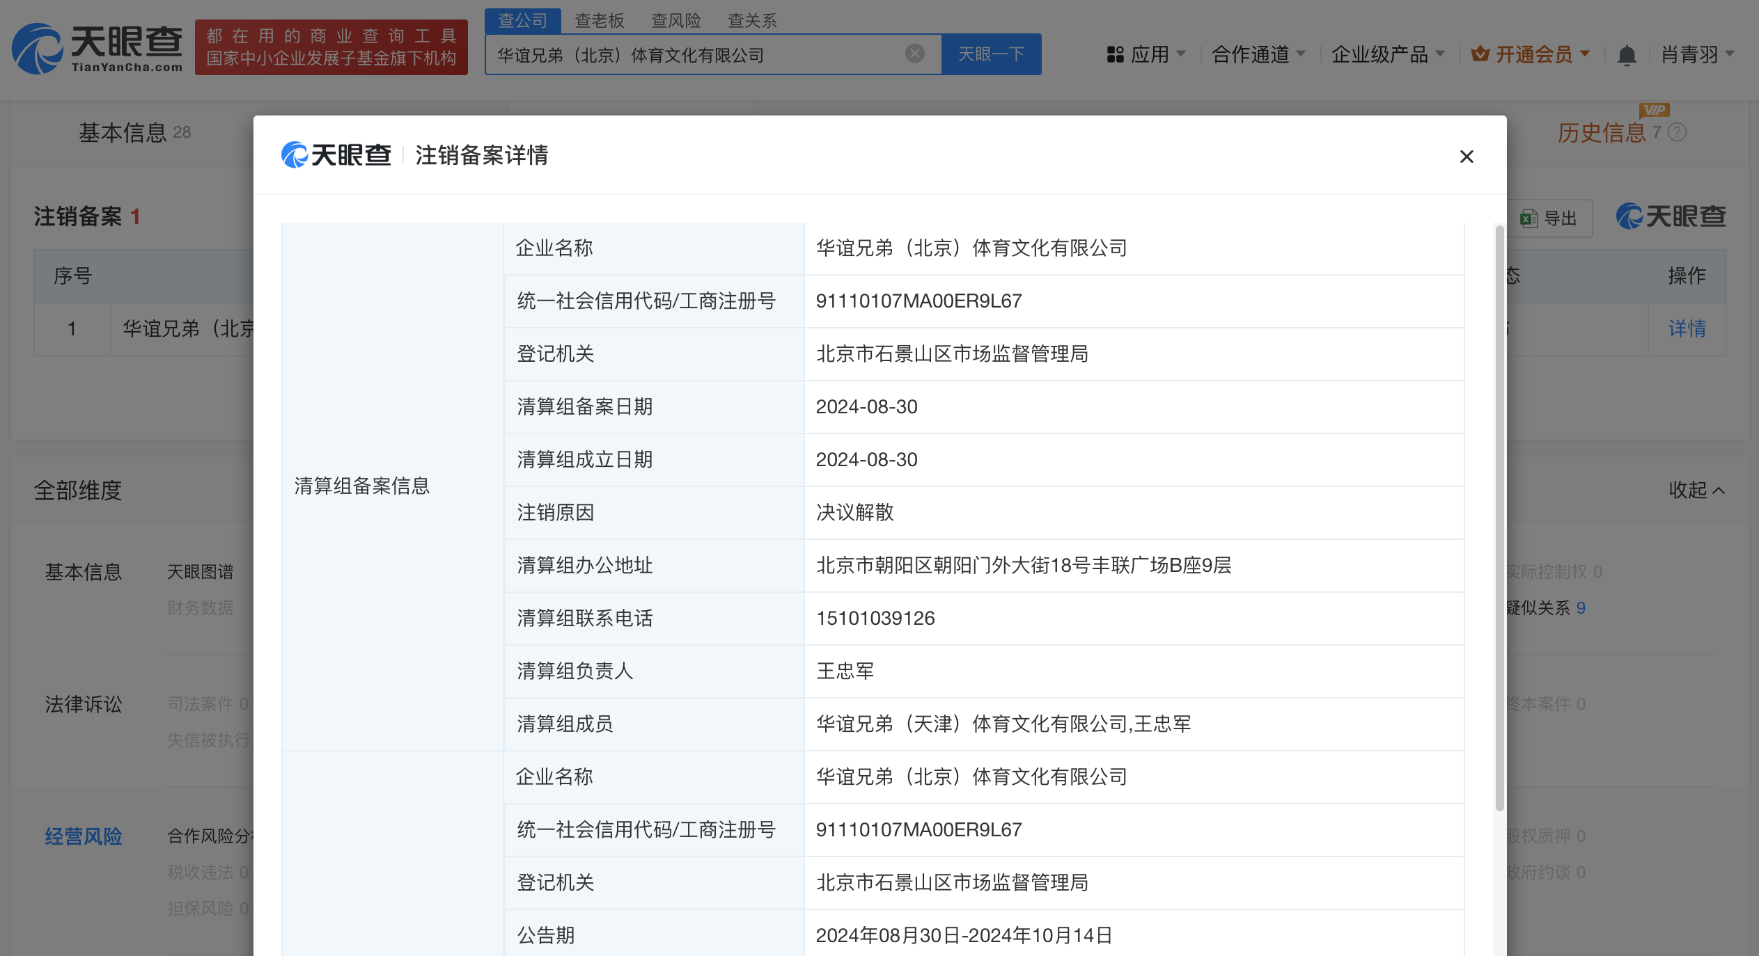The image size is (1759, 956).
Task: Click 北京市石景山区市场监督管理局 in first section
Action: click(952, 353)
